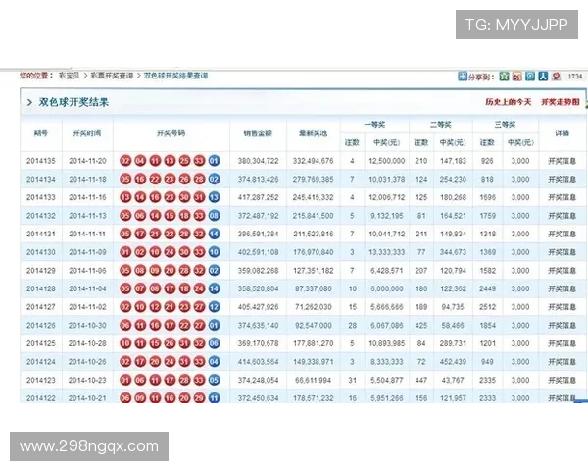588x471 pixels.
Task: Click the 二等奖 column group header
Action: click(x=441, y=125)
